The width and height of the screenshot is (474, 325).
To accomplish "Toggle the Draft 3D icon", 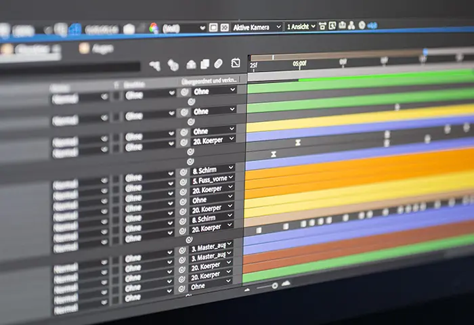I will tap(173, 65).
